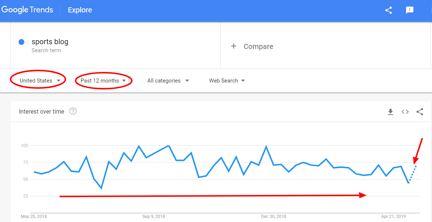Click the plus icon beside Compare

(x=234, y=46)
